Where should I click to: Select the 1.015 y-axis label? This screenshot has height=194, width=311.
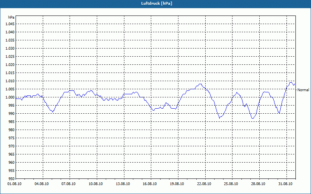[10, 73]
